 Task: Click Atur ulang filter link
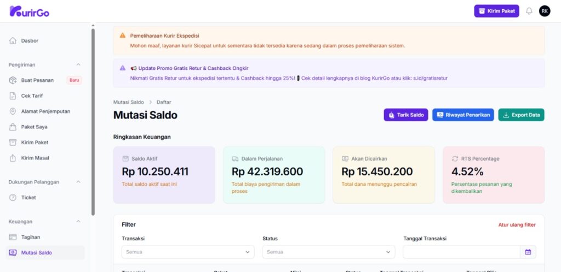(x=517, y=225)
